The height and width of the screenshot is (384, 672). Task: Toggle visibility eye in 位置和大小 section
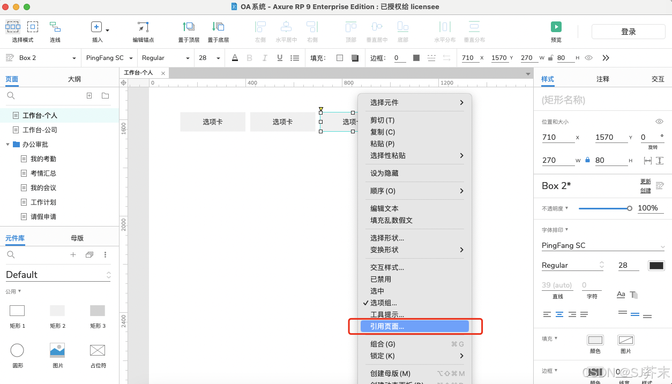point(660,122)
